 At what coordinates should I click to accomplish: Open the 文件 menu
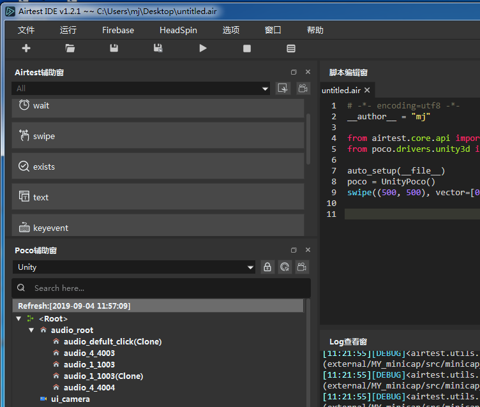tap(26, 30)
